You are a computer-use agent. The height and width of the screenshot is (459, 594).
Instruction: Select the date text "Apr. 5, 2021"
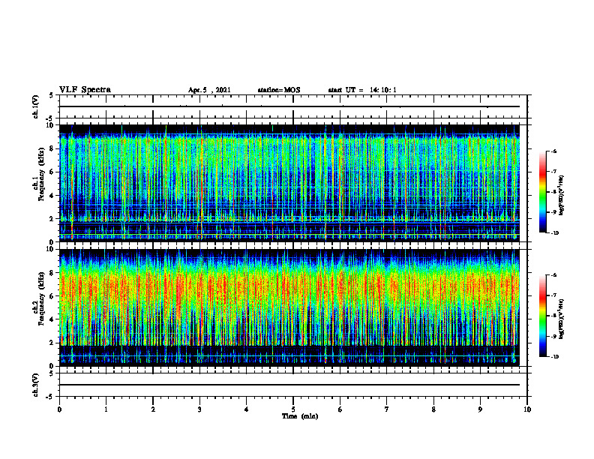click(x=209, y=90)
